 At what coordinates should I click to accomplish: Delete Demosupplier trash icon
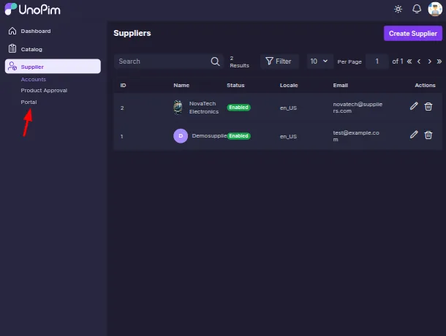(428, 135)
